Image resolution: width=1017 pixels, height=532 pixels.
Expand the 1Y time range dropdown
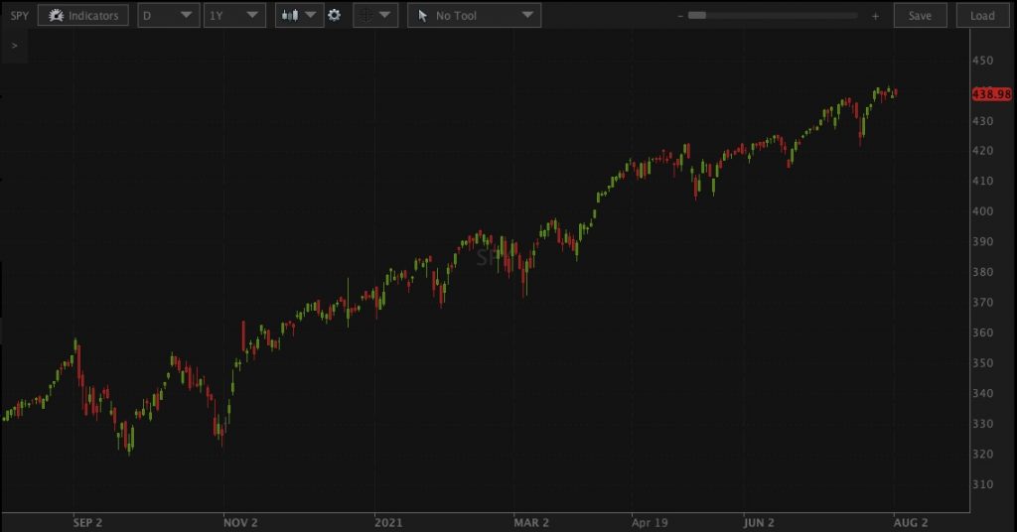tap(233, 16)
